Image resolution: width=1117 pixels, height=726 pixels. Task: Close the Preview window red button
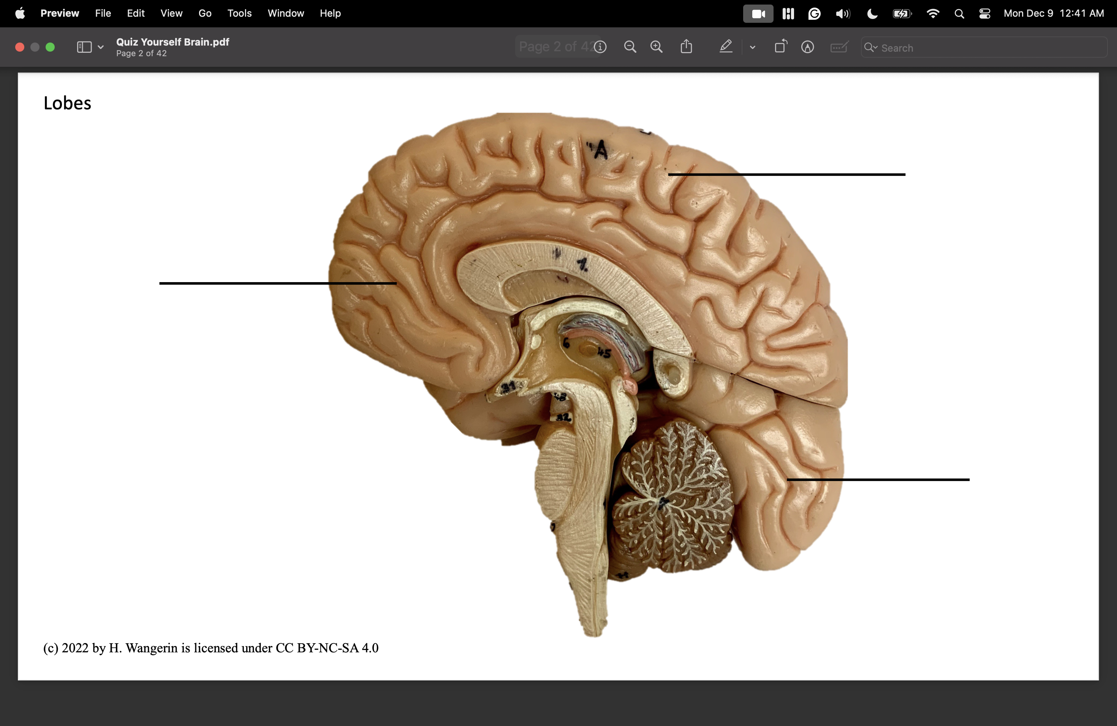[20, 47]
